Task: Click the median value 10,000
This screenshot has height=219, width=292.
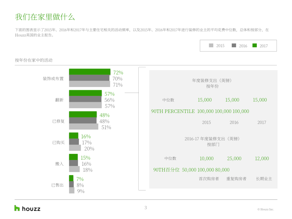Action: tap(207, 158)
